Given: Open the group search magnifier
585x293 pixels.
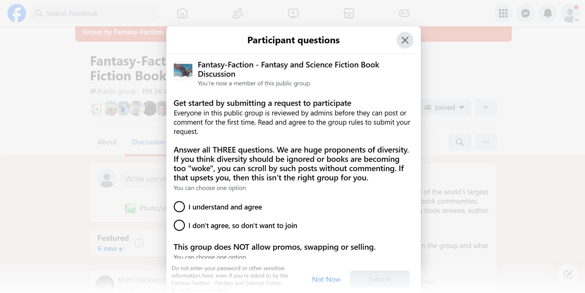Looking at the screenshot, I should pyautogui.click(x=459, y=142).
